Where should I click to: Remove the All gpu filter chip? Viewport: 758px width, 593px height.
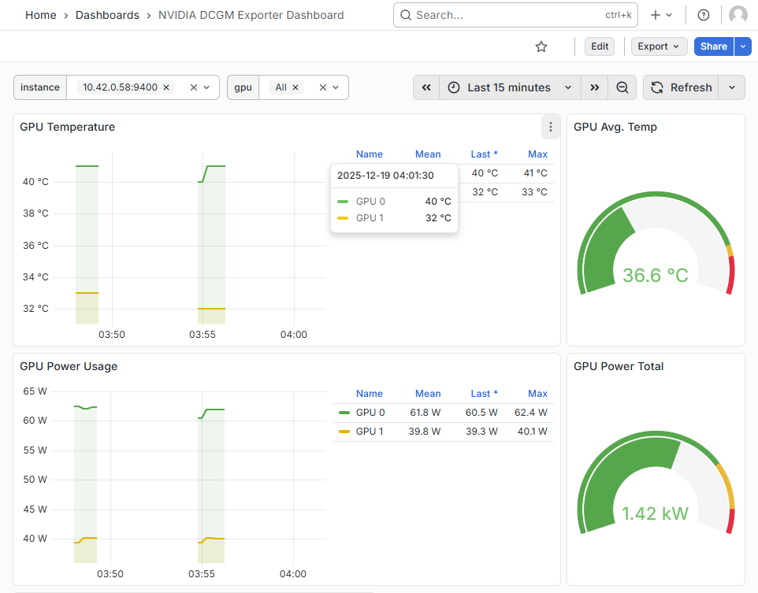(295, 87)
